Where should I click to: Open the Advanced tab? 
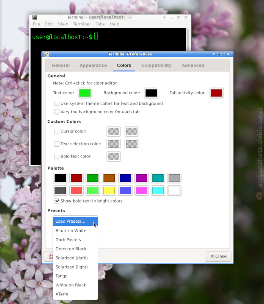[193, 65]
